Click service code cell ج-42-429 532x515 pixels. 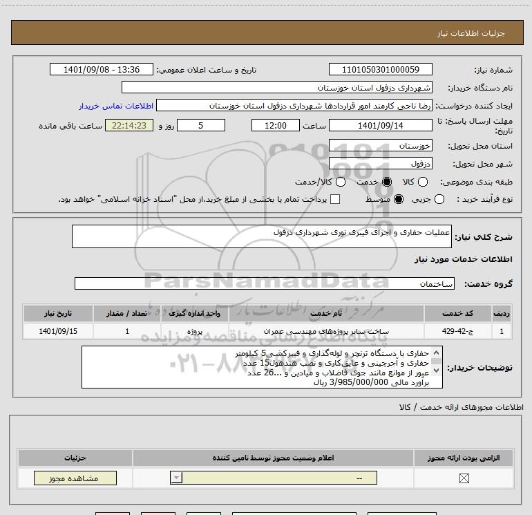pyautogui.click(x=457, y=331)
